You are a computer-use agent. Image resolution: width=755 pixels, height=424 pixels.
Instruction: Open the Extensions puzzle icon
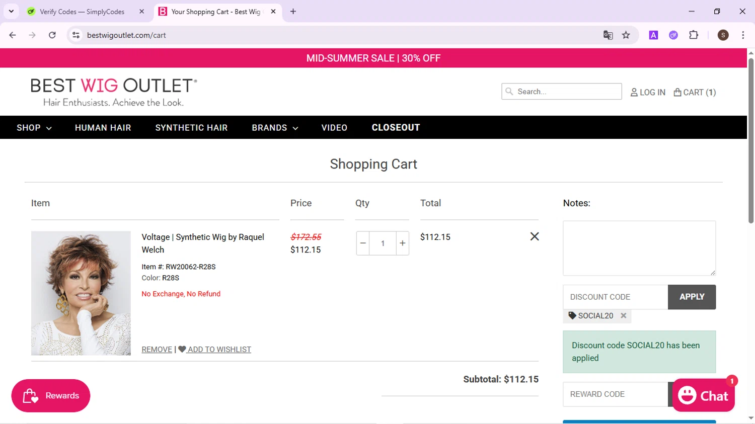[694, 35]
